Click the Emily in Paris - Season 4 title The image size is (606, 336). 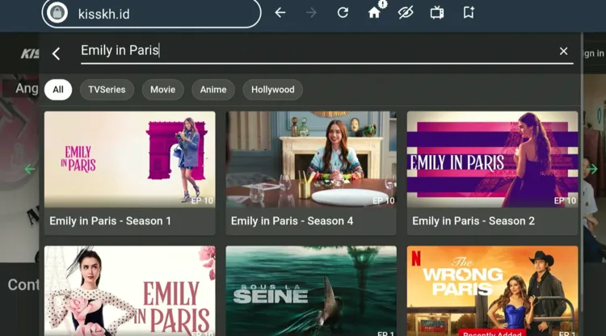(292, 221)
